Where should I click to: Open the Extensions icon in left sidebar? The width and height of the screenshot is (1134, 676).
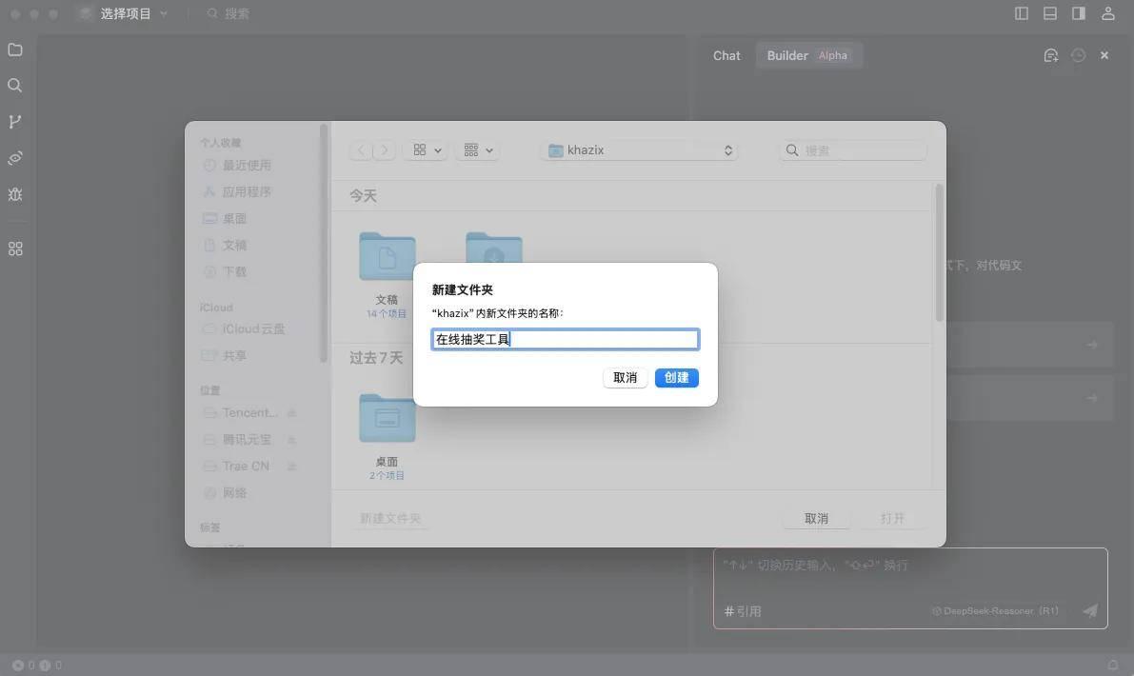coord(15,248)
